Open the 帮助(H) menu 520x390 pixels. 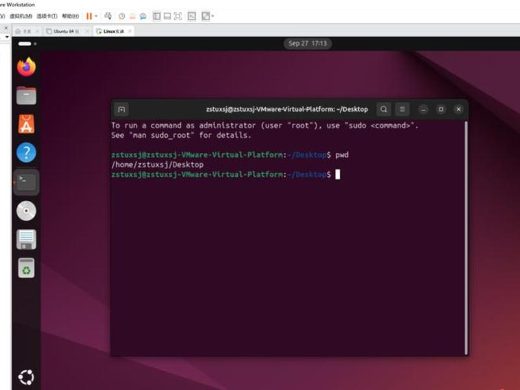pyautogui.click(x=70, y=16)
